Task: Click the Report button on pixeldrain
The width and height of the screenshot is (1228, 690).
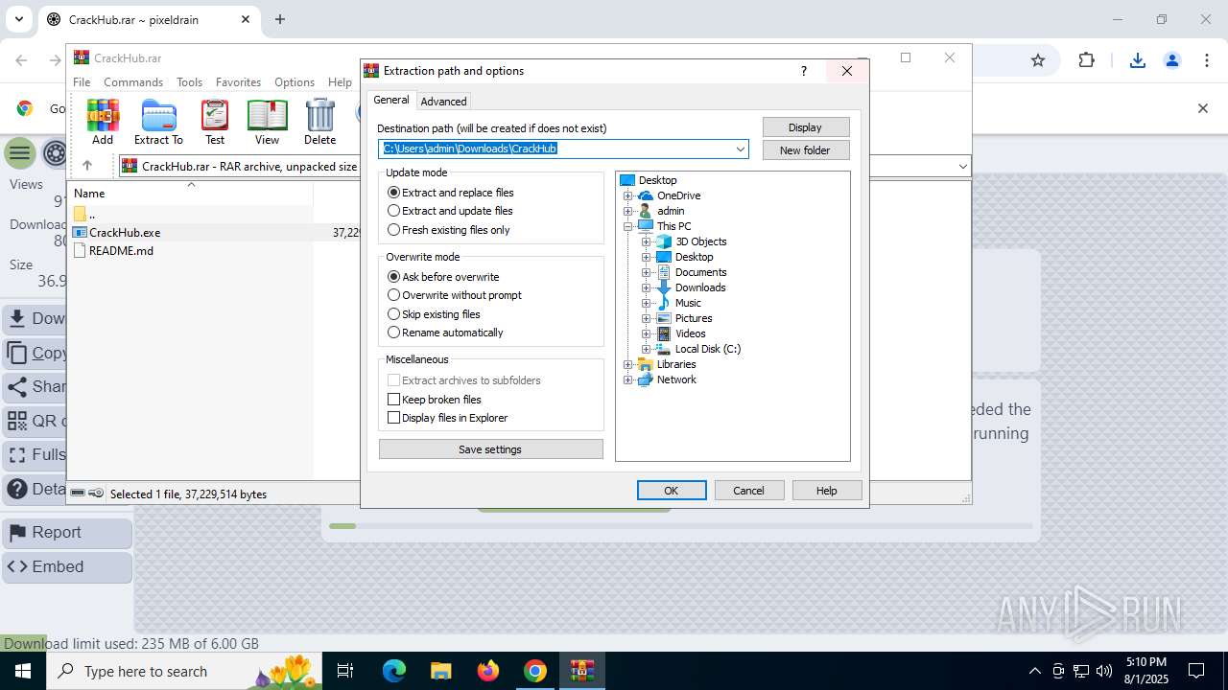Action: pyautogui.click(x=67, y=533)
